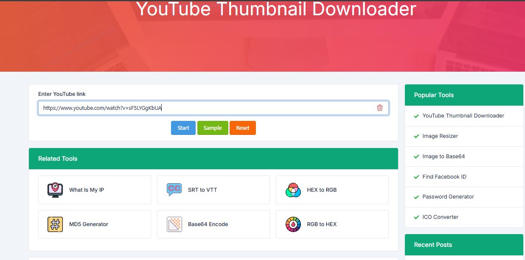Open YouTube Thumbnail Downloader in Popular Tools
Image resolution: width=525 pixels, height=260 pixels.
tap(463, 116)
